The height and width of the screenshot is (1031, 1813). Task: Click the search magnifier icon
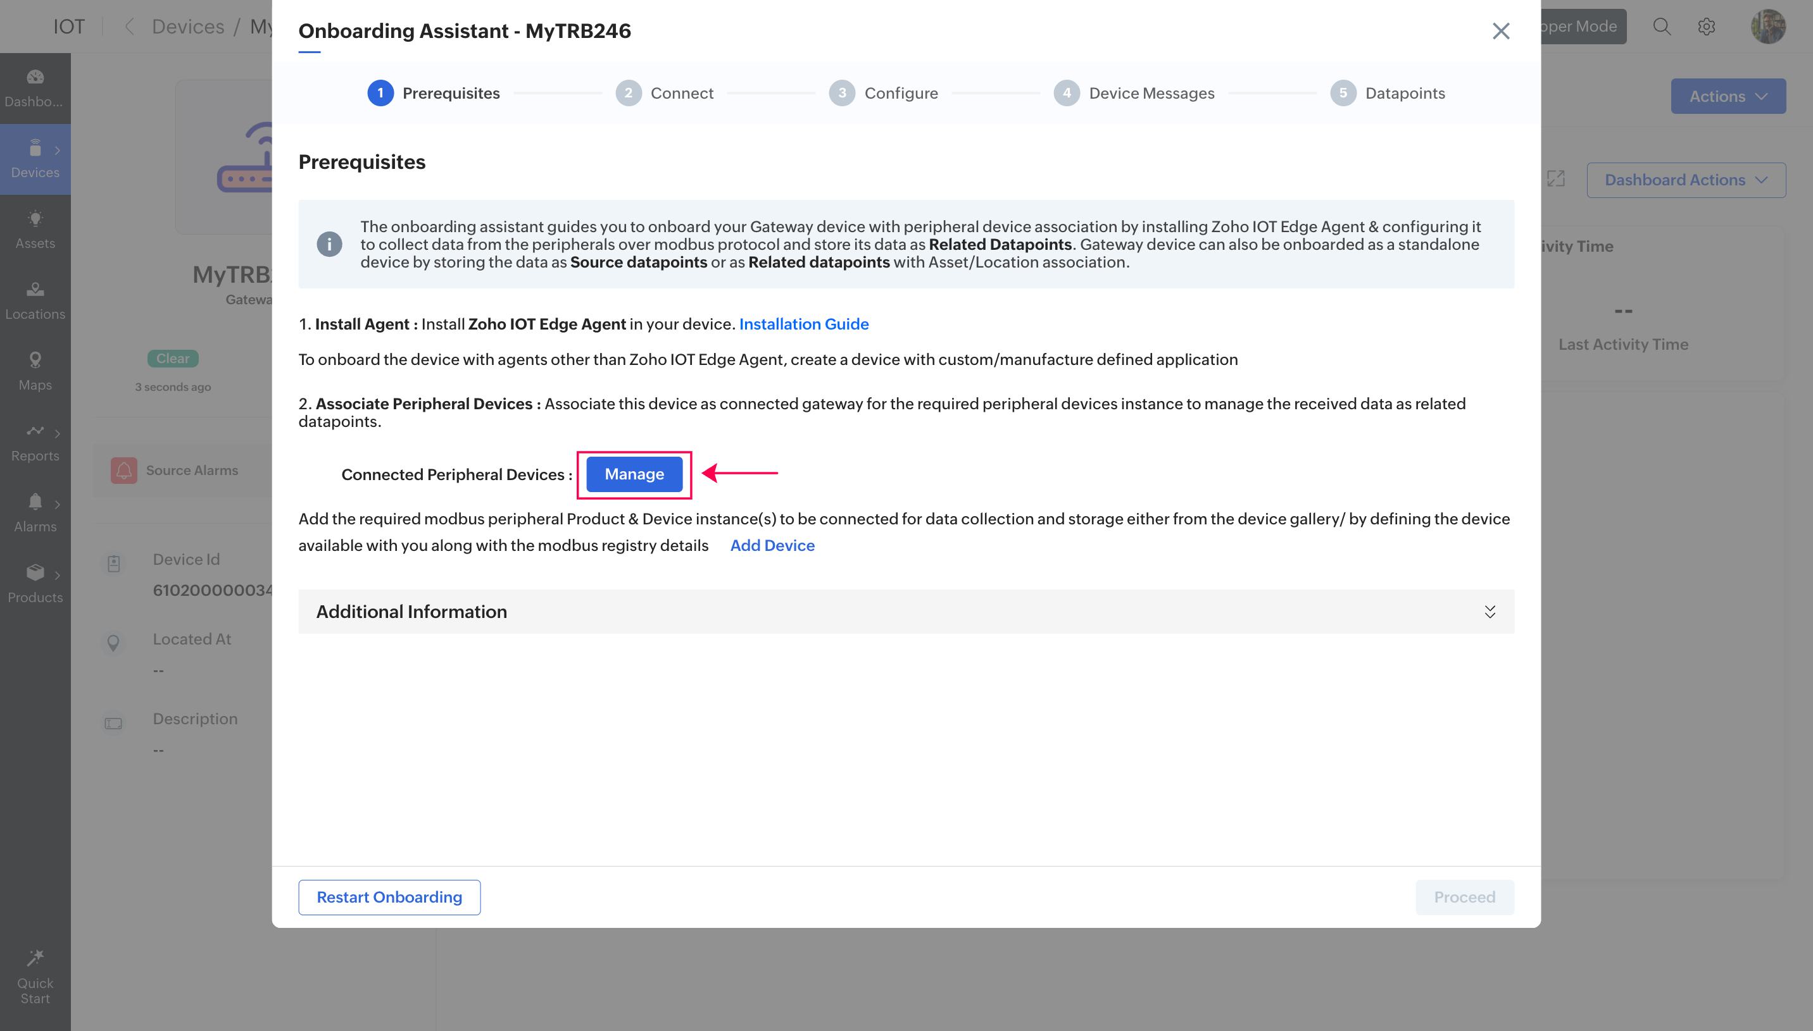[x=1661, y=27]
